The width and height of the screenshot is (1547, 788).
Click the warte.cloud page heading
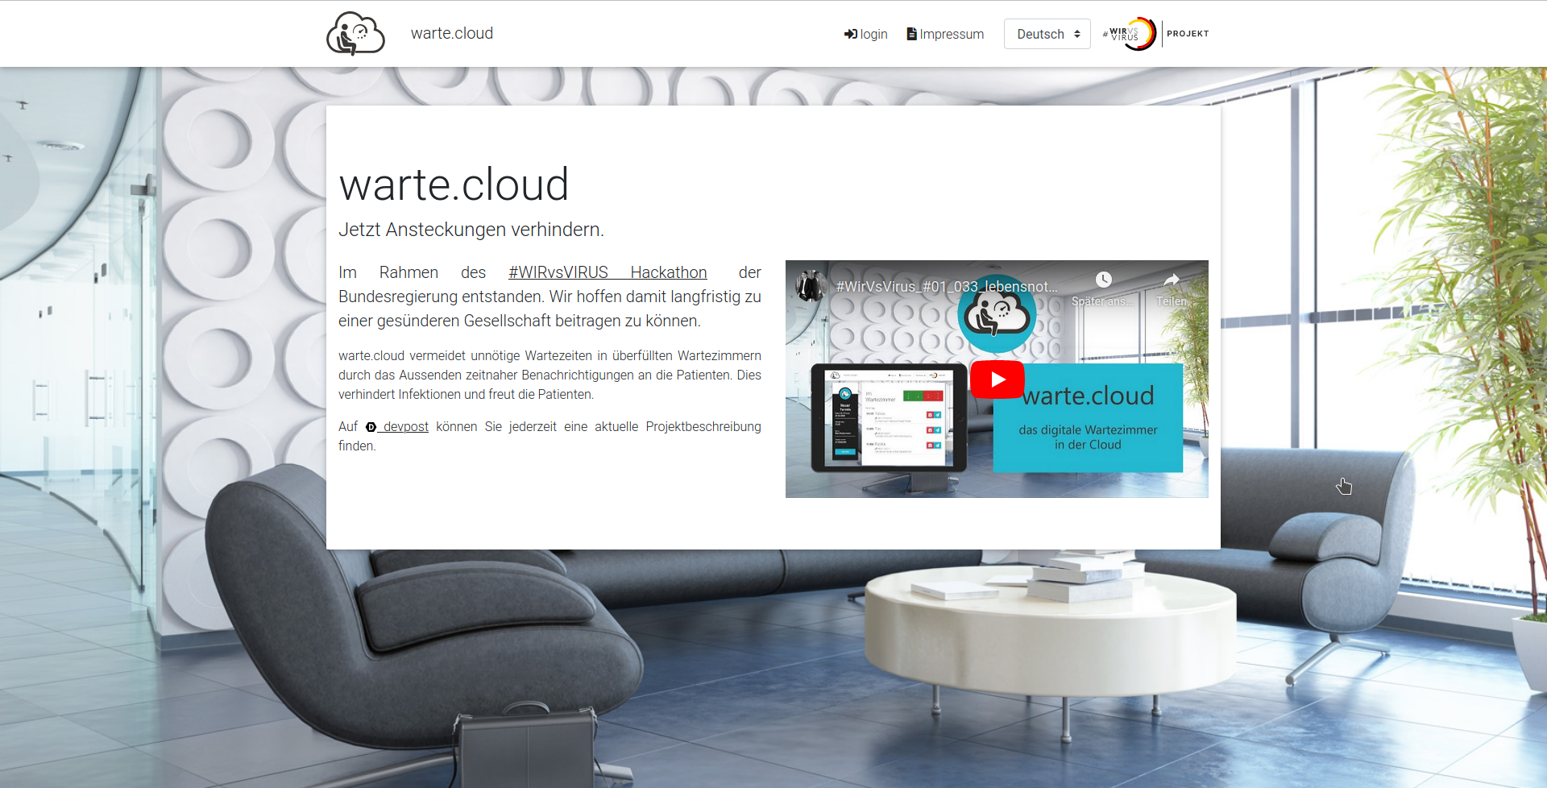(454, 185)
